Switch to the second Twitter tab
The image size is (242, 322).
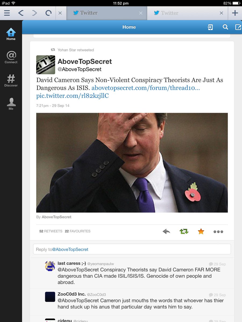[187, 13]
